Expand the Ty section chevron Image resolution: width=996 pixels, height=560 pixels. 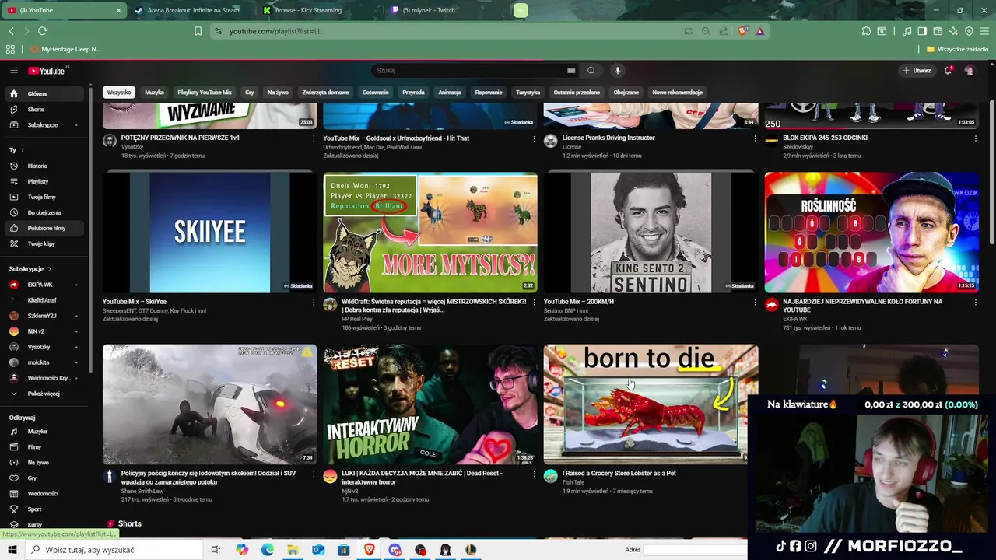click(x=22, y=150)
